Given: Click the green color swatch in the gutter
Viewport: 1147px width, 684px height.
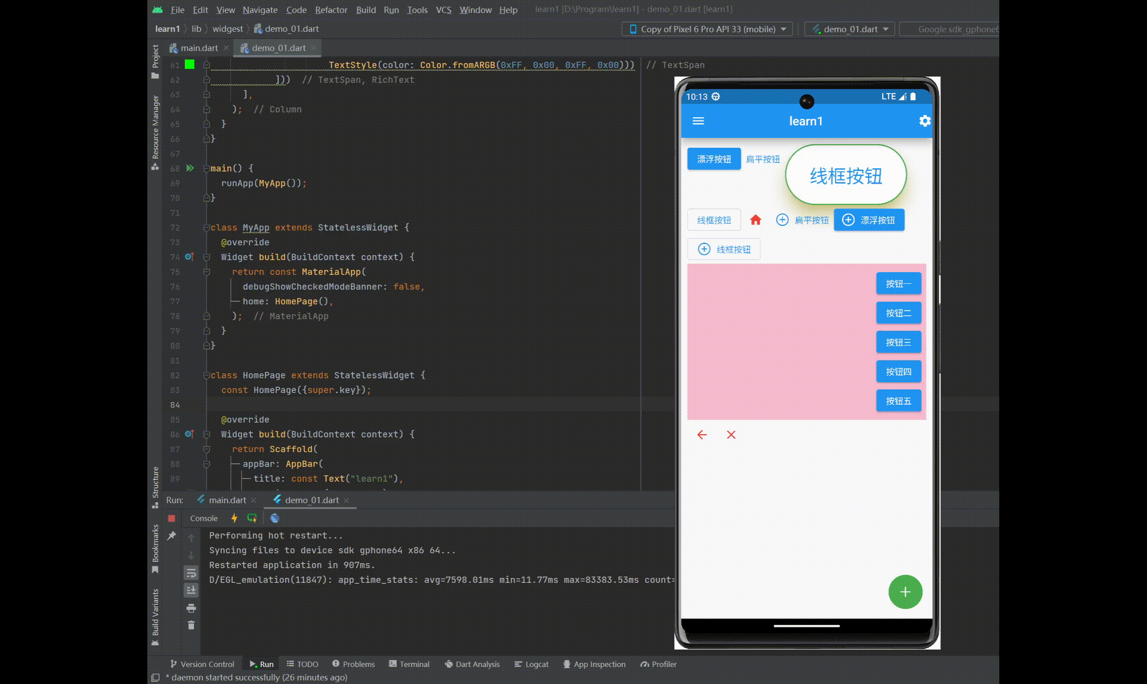Looking at the screenshot, I should coord(190,64).
